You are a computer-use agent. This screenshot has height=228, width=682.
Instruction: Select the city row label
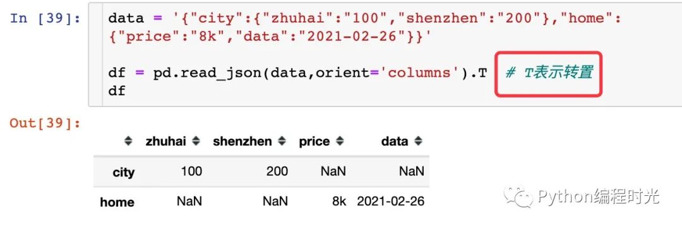click(x=124, y=172)
